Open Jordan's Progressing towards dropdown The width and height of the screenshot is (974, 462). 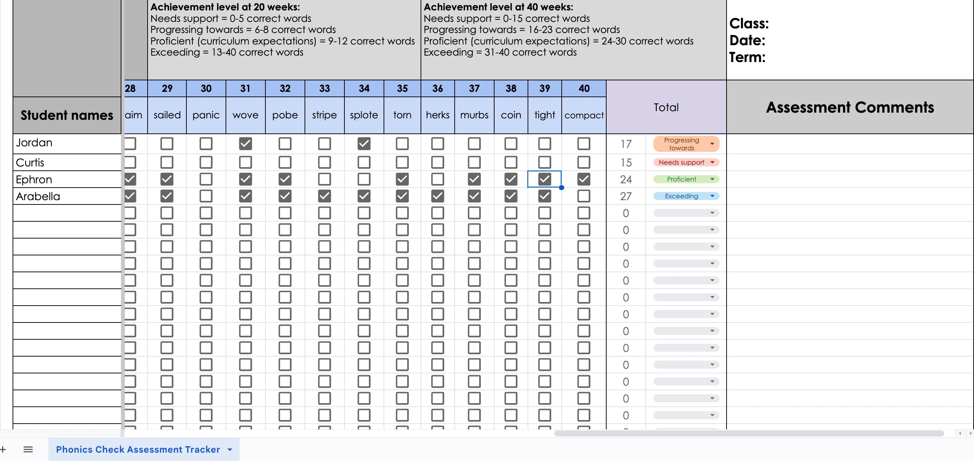pos(686,144)
